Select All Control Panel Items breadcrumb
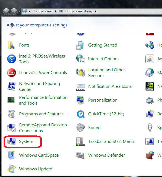Image resolution: width=162 pixels, height=177 pixels. [x=75, y=11]
